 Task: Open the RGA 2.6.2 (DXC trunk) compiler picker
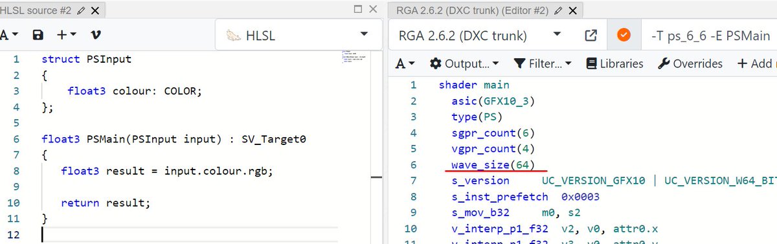[x=480, y=36]
